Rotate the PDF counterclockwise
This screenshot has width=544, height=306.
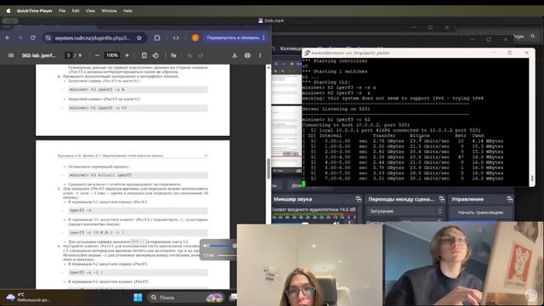156,55
